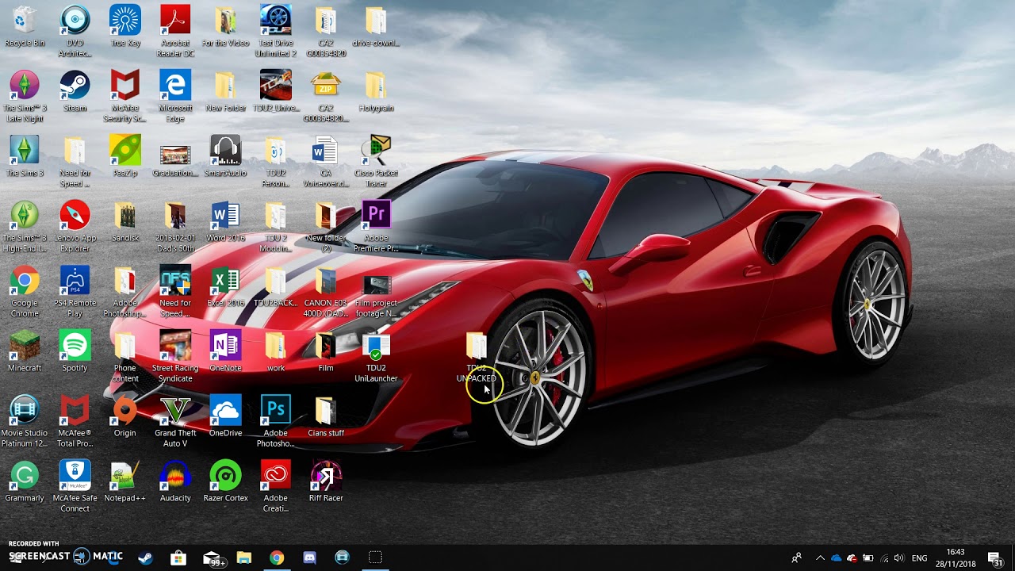Open OneDrive desktop shortcut

(x=225, y=416)
